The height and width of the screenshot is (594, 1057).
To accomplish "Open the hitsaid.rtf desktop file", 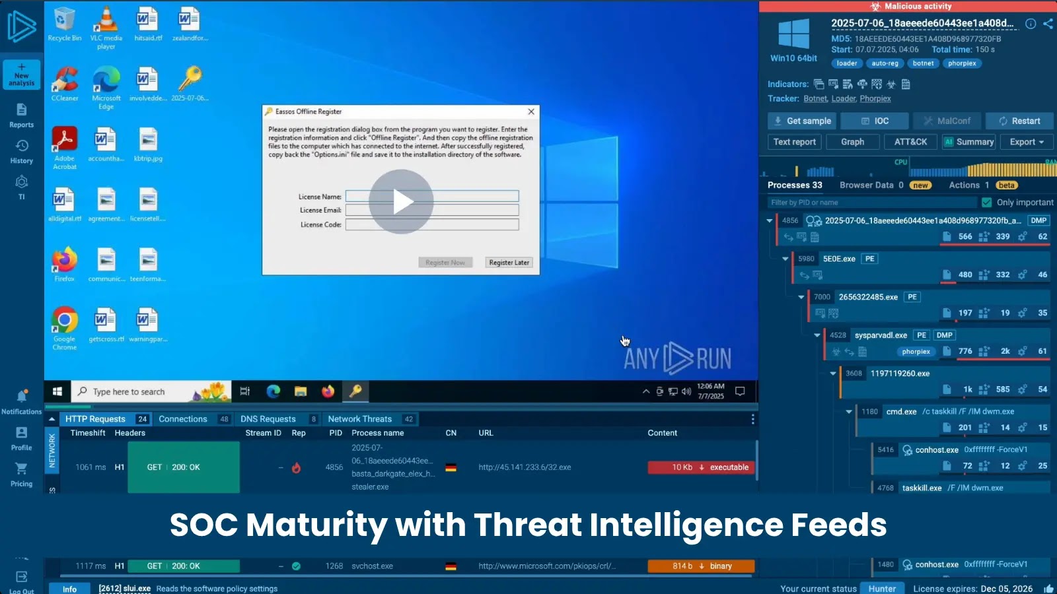I will (x=148, y=24).
